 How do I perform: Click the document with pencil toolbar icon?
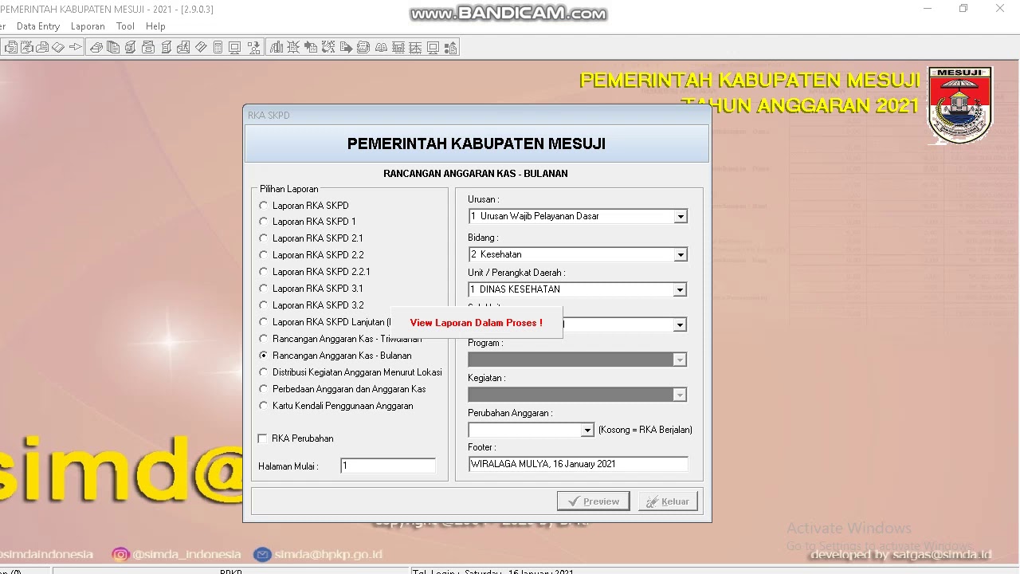[x=26, y=48]
